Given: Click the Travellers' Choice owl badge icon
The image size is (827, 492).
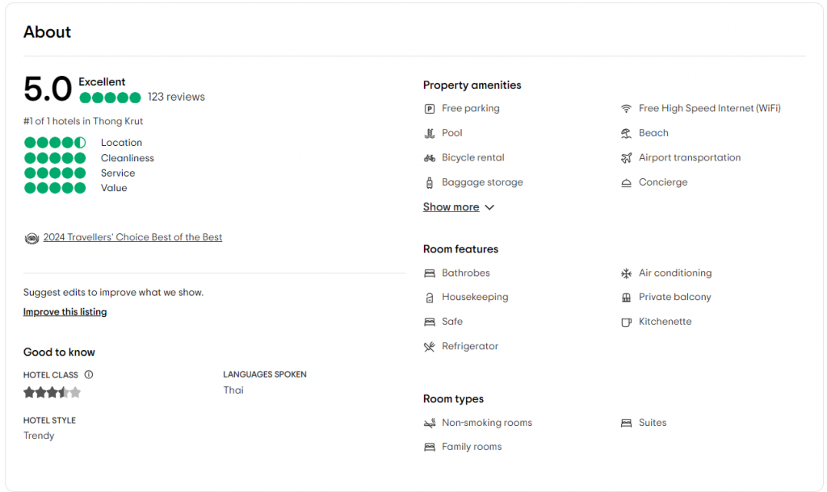Looking at the screenshot, I should pyautogui.click(x=31, y=238).
